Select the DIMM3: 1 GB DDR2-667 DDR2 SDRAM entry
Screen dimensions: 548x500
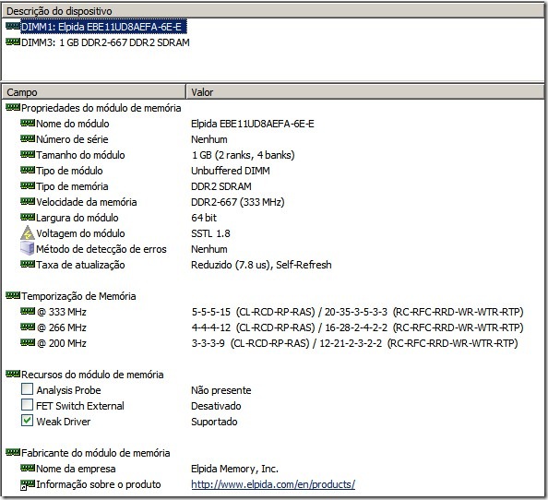105,42
